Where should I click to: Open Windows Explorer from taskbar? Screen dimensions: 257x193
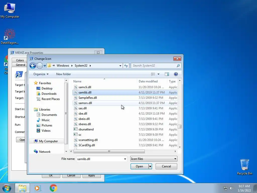22,188
